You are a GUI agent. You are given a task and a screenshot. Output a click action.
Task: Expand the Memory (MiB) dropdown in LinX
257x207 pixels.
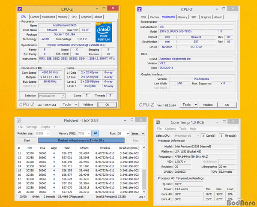point(89,134)
